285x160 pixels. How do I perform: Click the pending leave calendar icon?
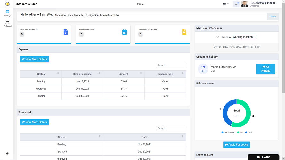coord(125,32)
